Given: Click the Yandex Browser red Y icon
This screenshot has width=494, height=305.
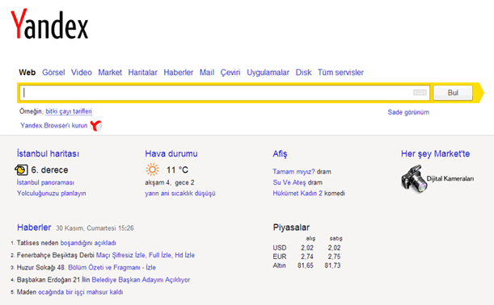Looking at the screenshot, I should click(x=96, y=125).
